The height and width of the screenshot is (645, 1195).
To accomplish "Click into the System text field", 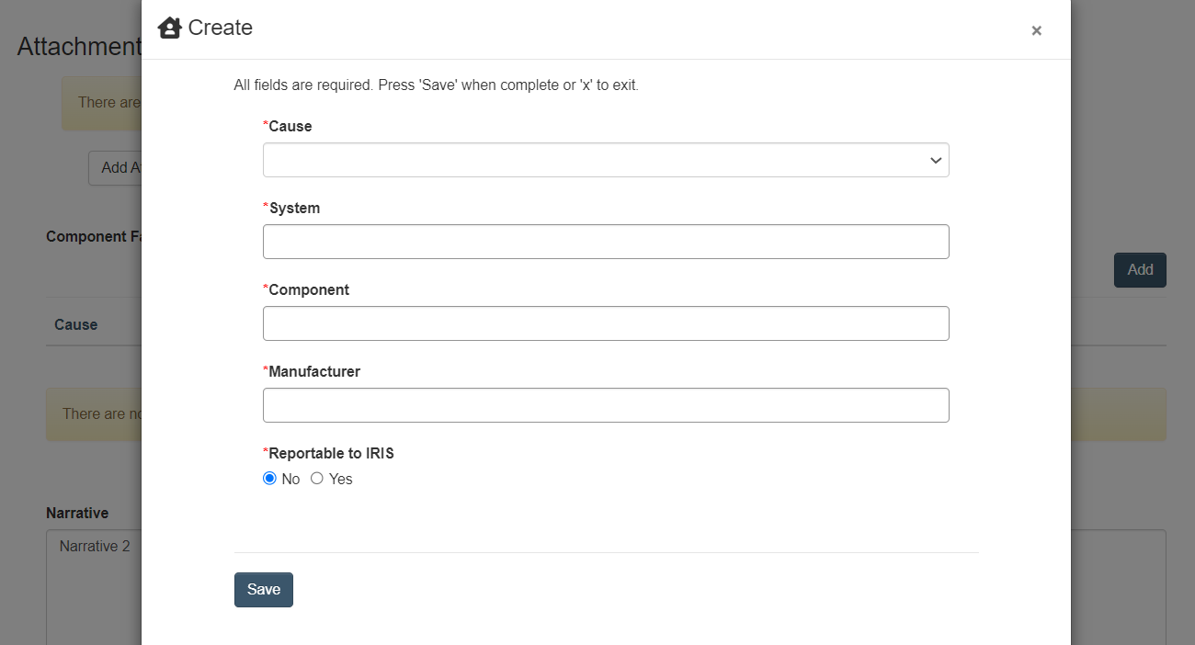I will [x=606, y=242].
